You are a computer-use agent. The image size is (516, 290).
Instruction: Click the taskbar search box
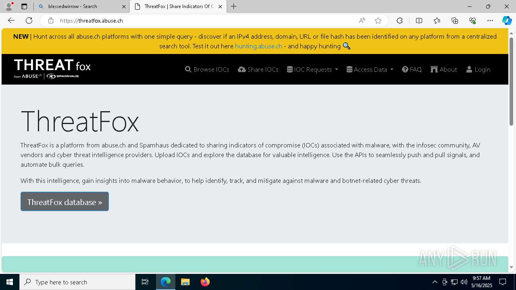77,282
